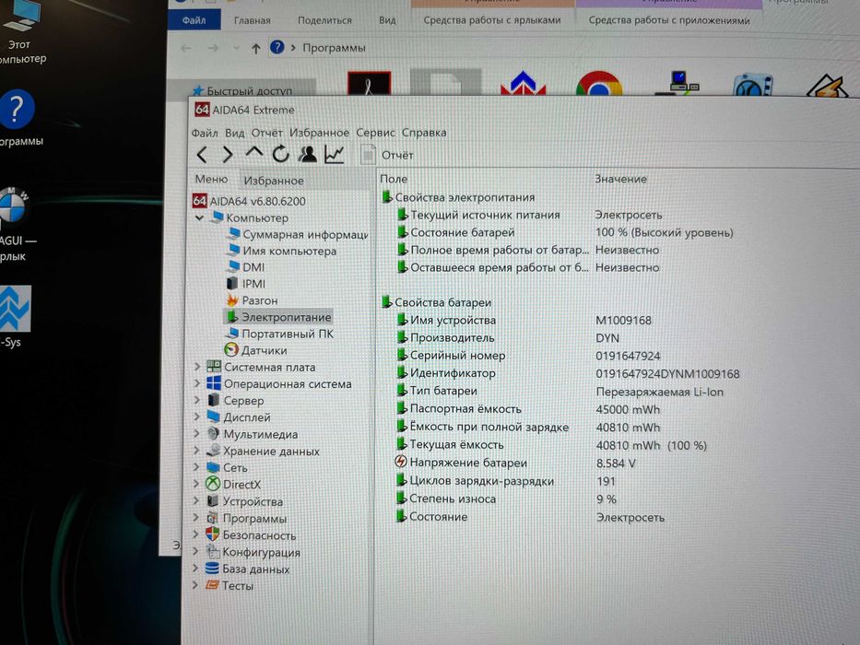860x645 pixels.
Task: Select the Напряжение батареи row
Action: pyautogui.click(x=515, y=463)
